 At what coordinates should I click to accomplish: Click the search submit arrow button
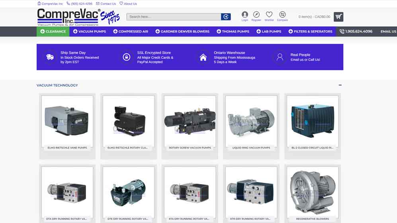click(226, 17)
